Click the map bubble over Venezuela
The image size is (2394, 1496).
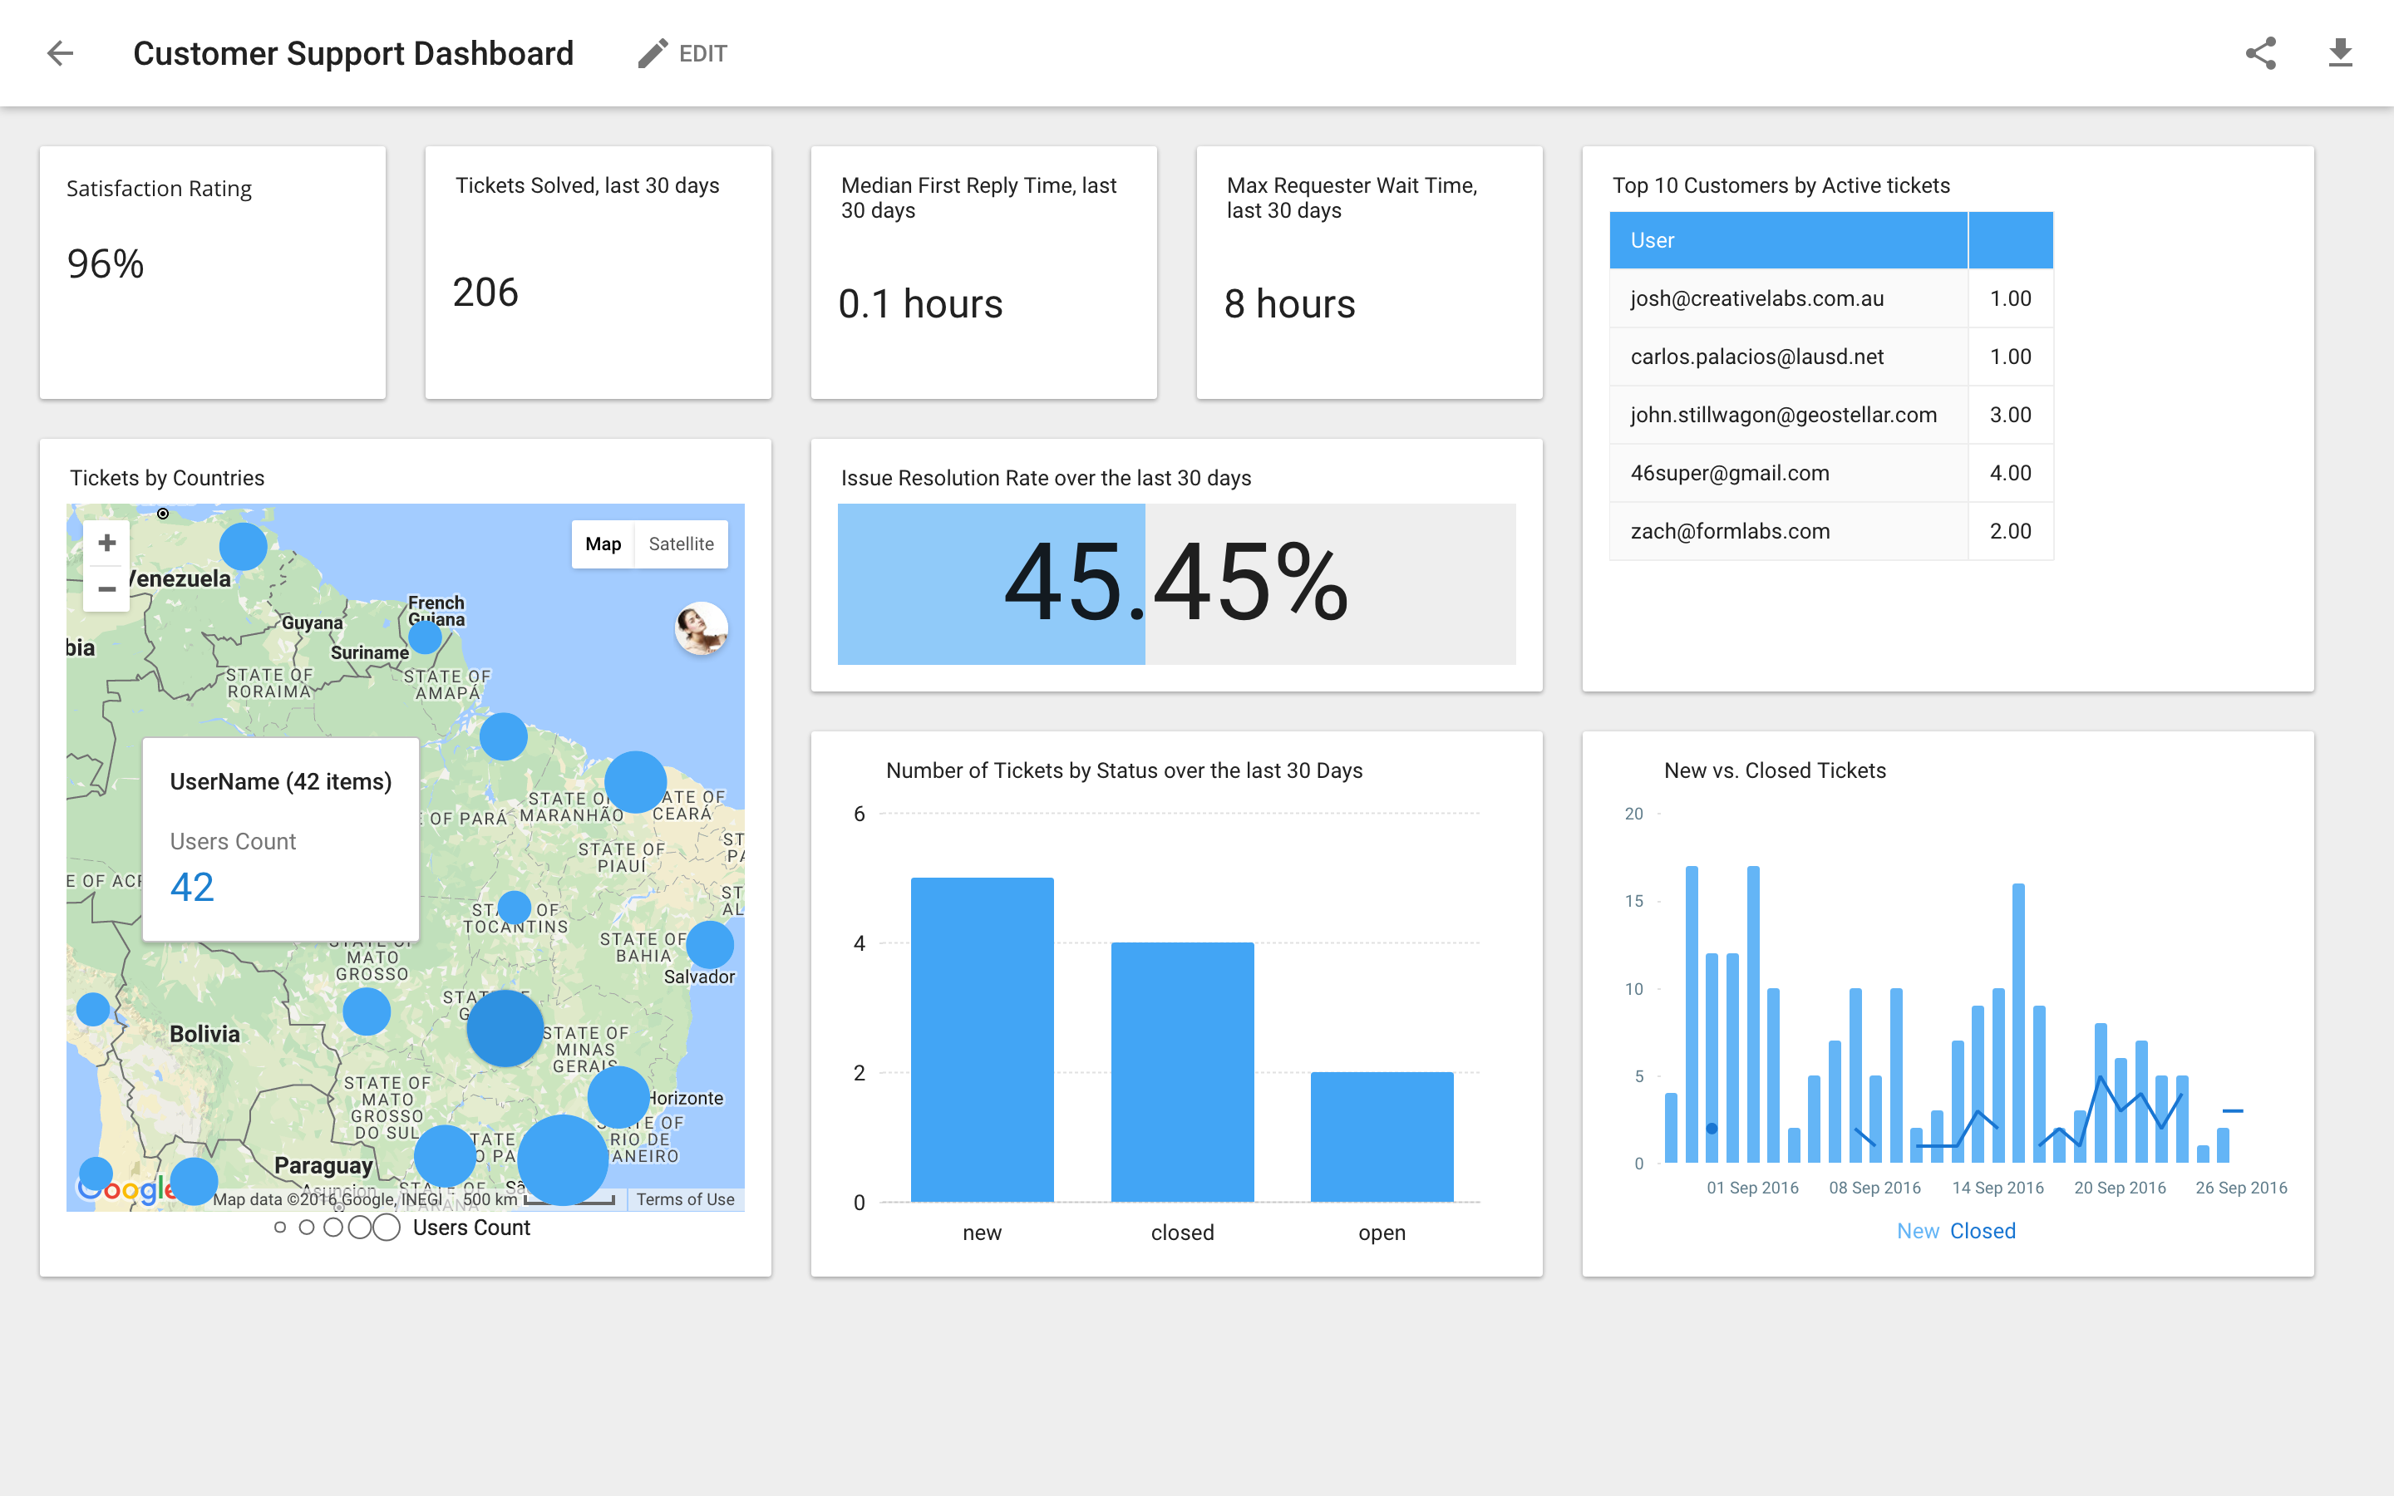pos(244,545)
